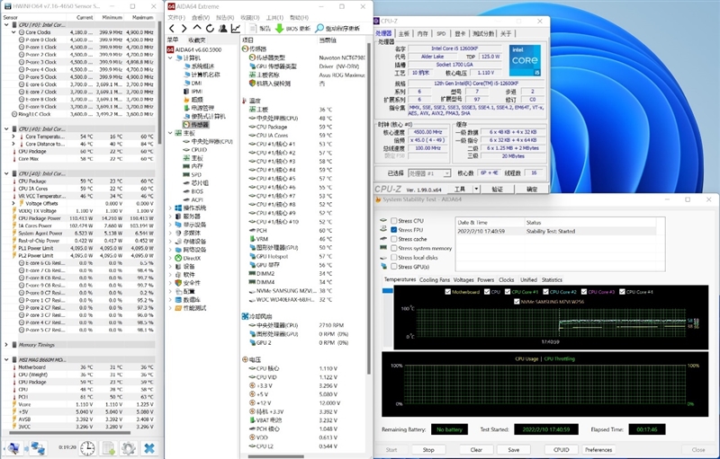Stop the stability test

click(428, 450)
